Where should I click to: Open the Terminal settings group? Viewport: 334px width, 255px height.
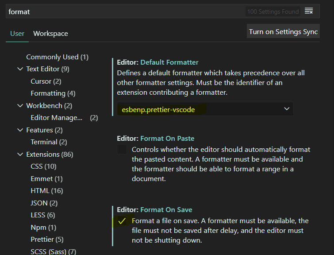[x=49, y=142]
